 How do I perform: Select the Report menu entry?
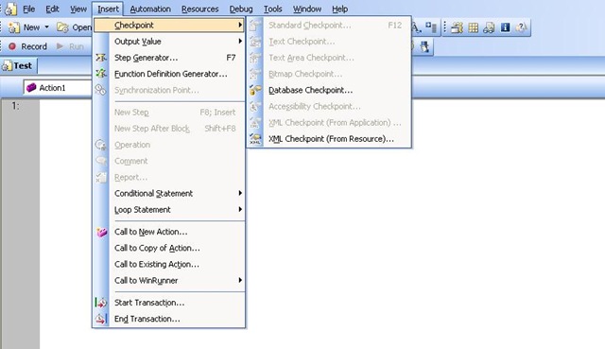pos(169,177)
